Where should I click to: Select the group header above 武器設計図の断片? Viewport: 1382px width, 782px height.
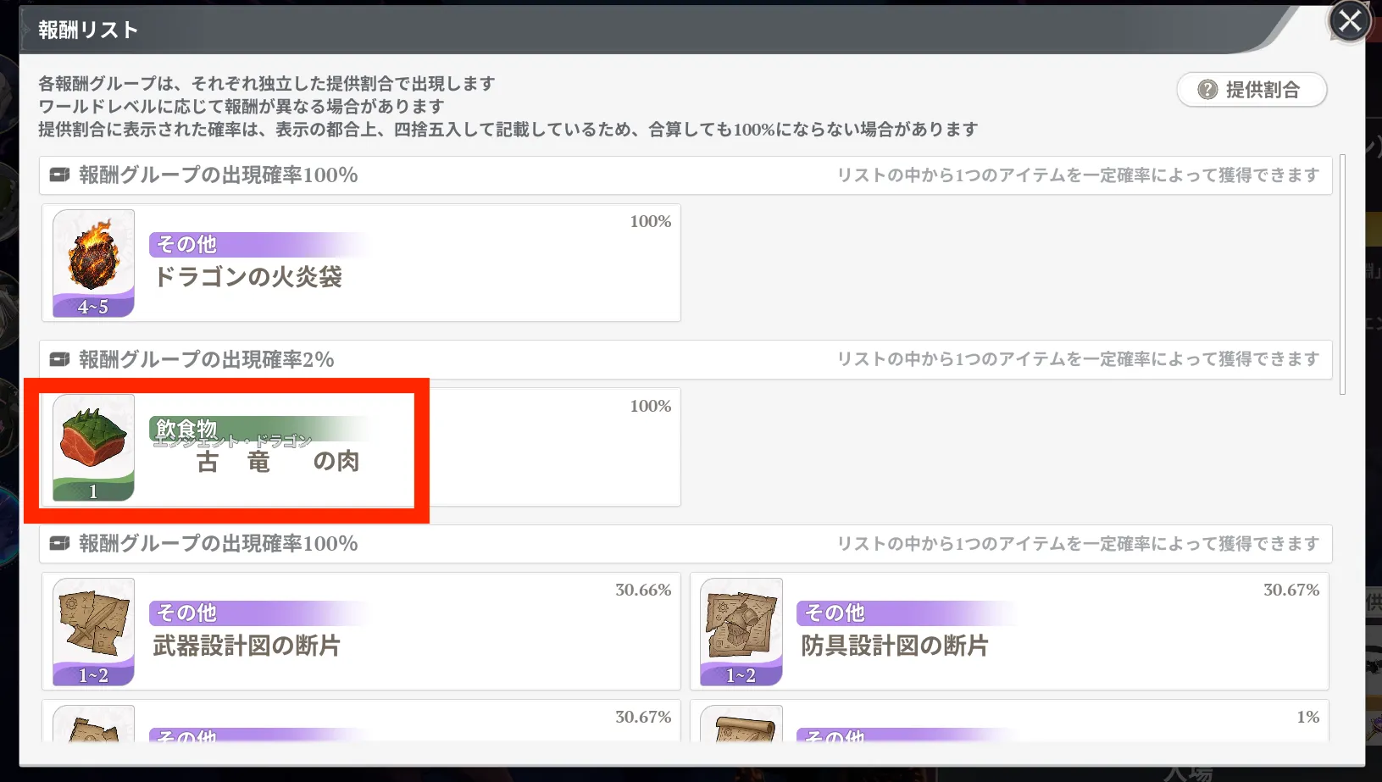click(x=218, y=544)
